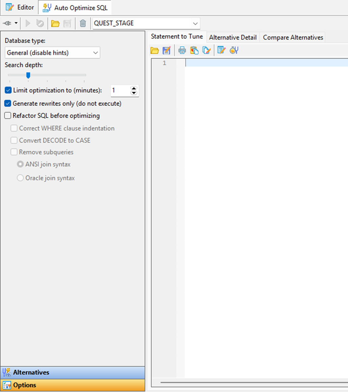Image resolution: width=348 pixels, height=392 pixels.
Task: Open the Alternatives panel bar
Action: [73, 372]
